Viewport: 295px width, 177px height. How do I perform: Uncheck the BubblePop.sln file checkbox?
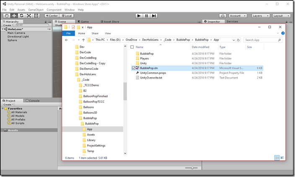(134, 68)
